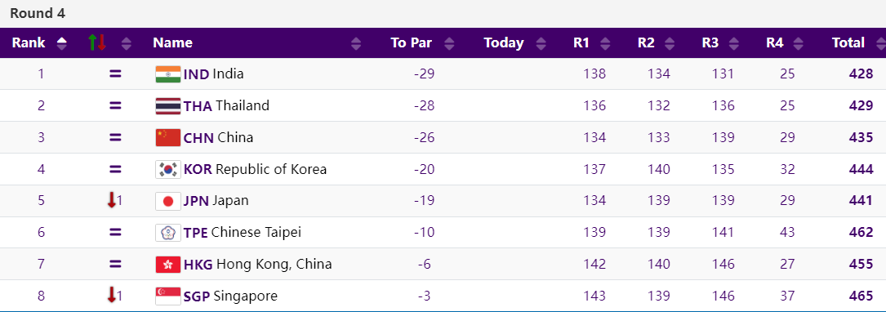Select the Round 4 heading

pos(38,14)
